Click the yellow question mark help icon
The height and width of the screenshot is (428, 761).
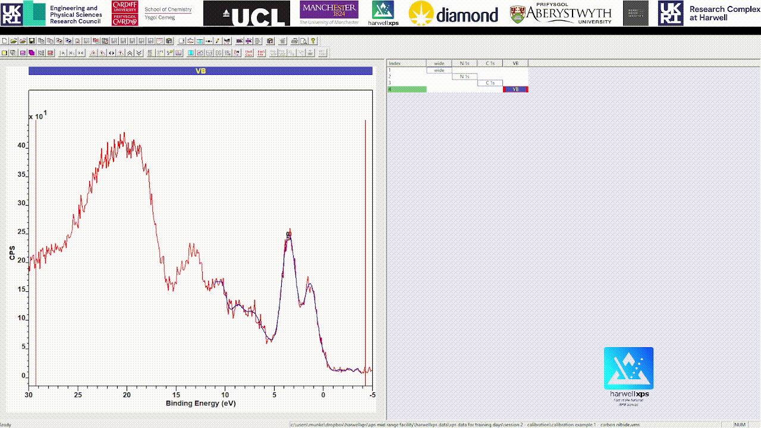313,41
